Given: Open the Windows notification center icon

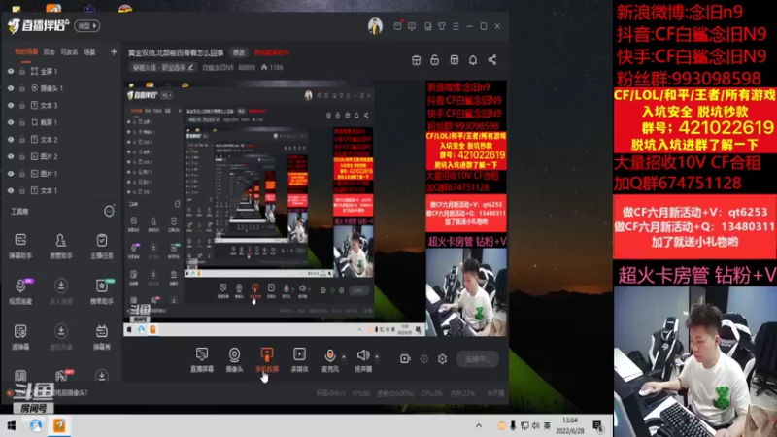Looking at the screenshot, I should (x=597, y=426).
